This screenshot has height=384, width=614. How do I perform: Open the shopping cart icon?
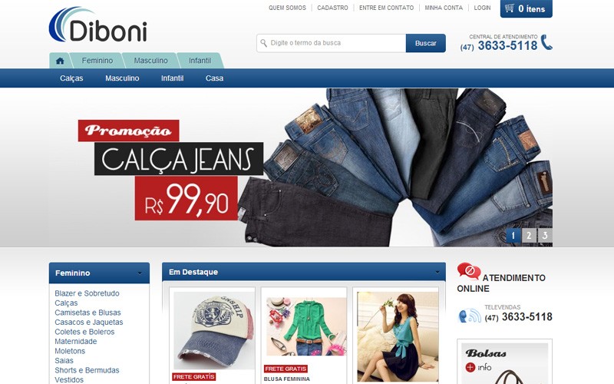510,8
